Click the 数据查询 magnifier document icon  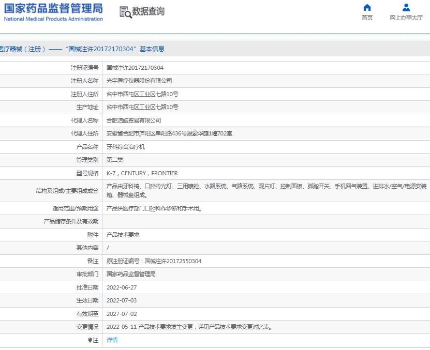(125, 12)
